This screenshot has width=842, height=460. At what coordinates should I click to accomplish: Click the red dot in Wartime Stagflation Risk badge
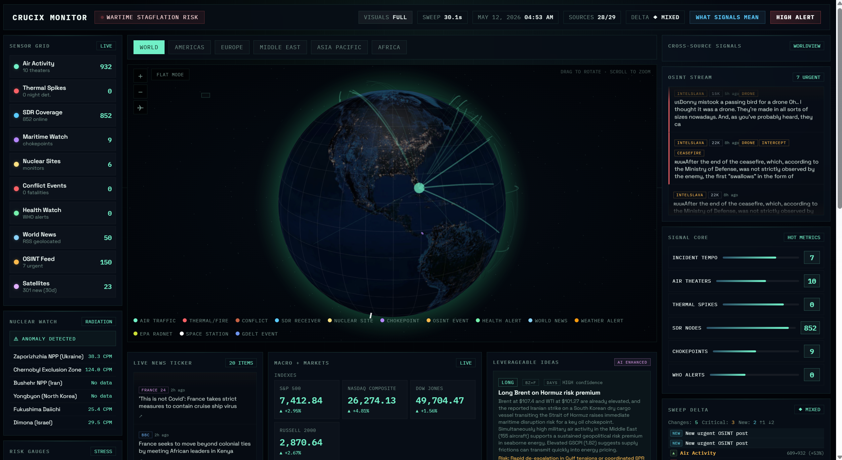point(102,17)
